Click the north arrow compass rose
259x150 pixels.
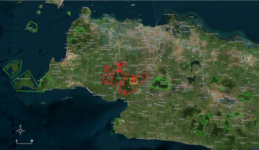point(20,130)
